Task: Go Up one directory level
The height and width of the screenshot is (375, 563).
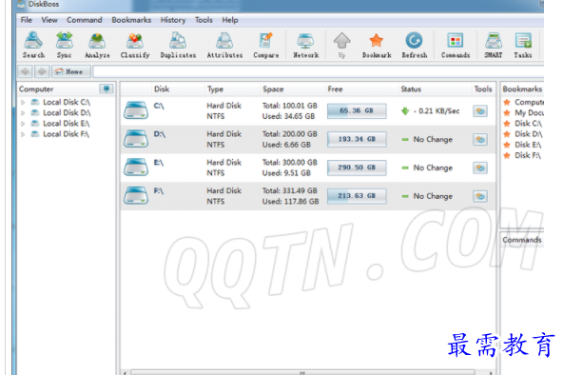Action: (x=341, y=45)
